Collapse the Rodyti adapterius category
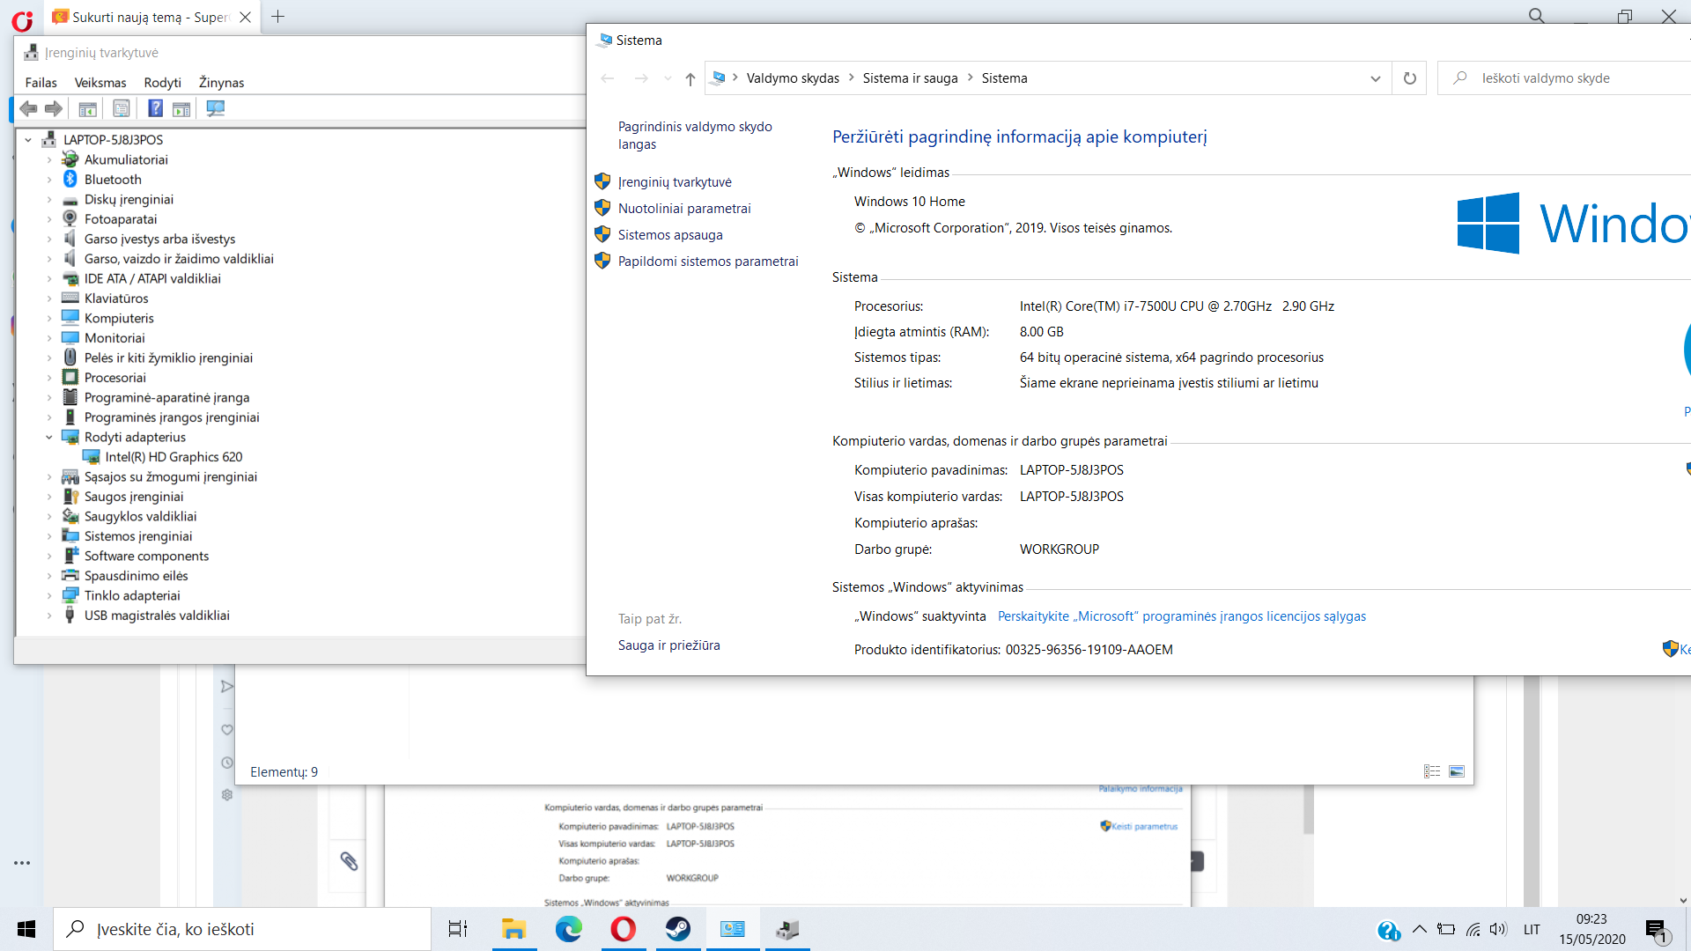Viewport: 1691px width, 951px height. click(x=49, y=437)
